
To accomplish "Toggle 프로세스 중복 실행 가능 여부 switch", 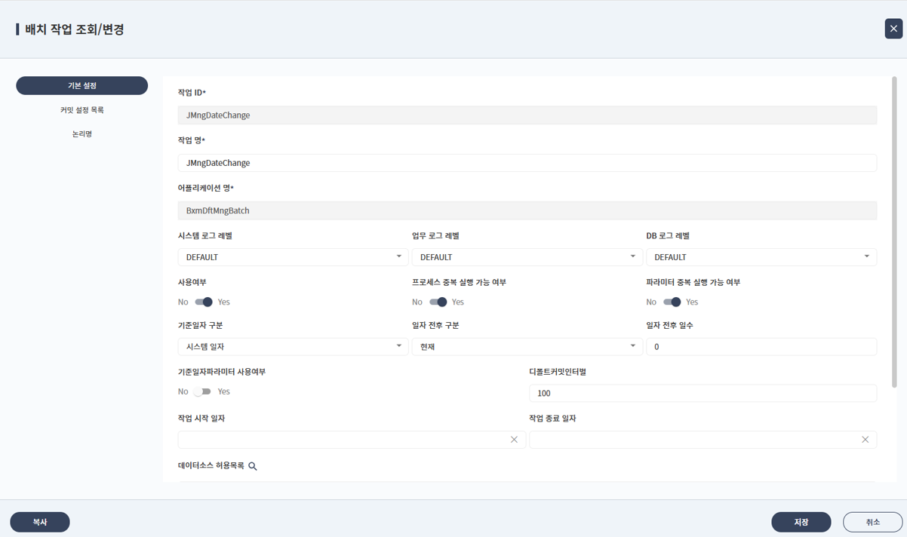I will point(438,302).
